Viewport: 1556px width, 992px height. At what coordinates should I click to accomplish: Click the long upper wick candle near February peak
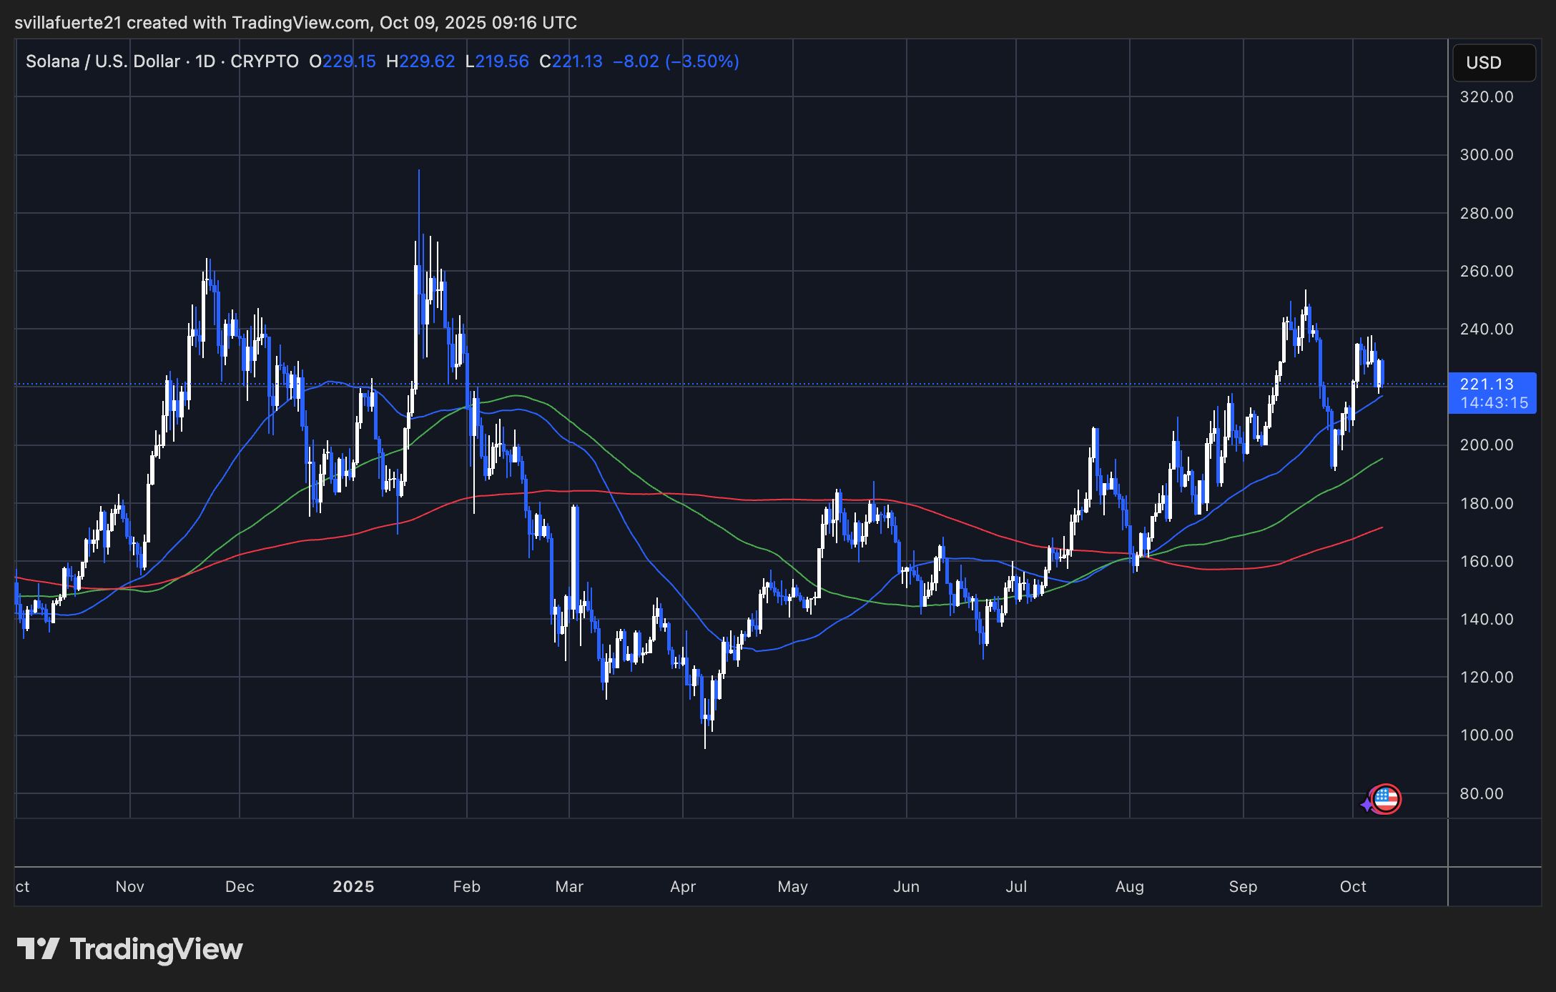pos(418,214)
